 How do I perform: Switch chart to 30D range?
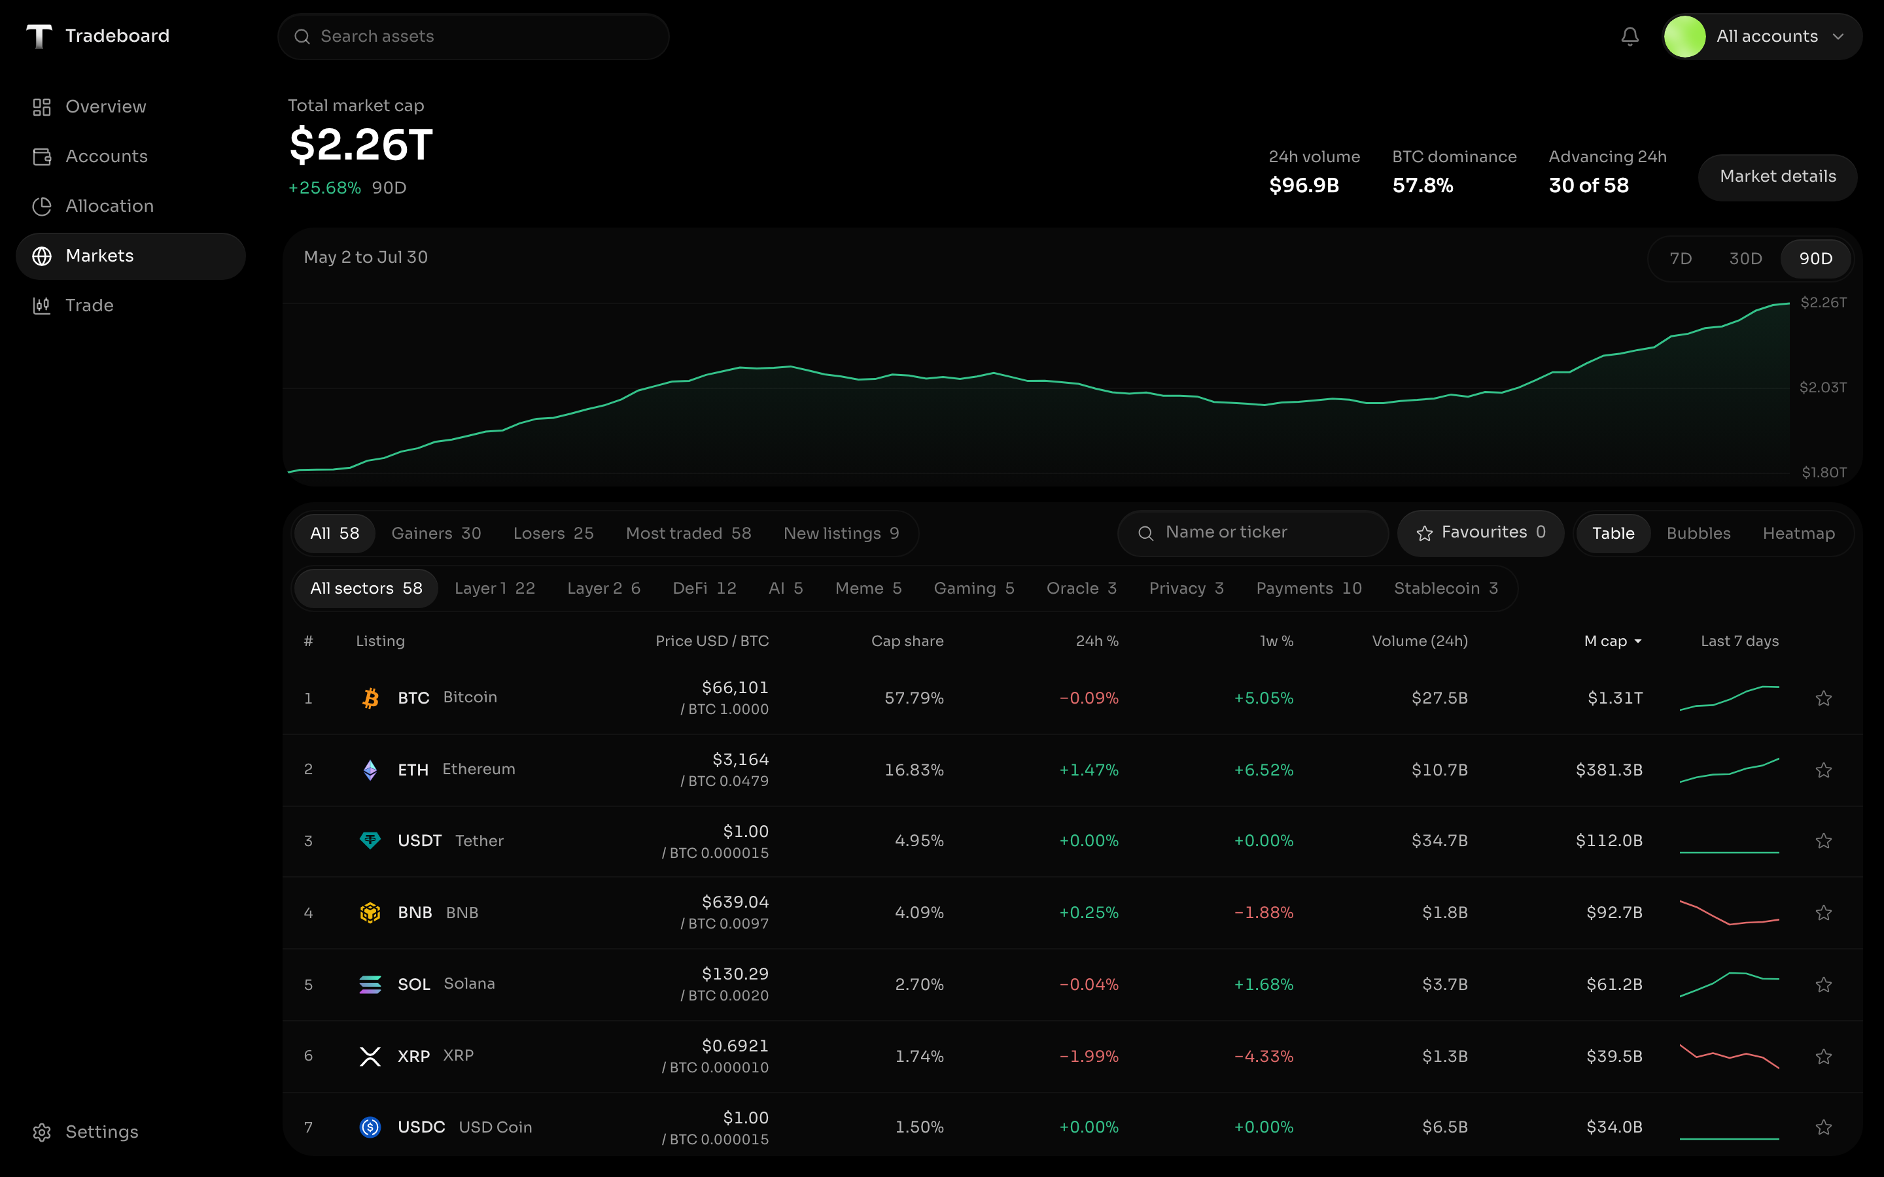(x=1745, y=258)
